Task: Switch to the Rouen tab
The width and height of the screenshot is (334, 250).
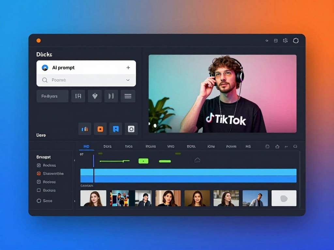Action: click(x=231, y=146)
